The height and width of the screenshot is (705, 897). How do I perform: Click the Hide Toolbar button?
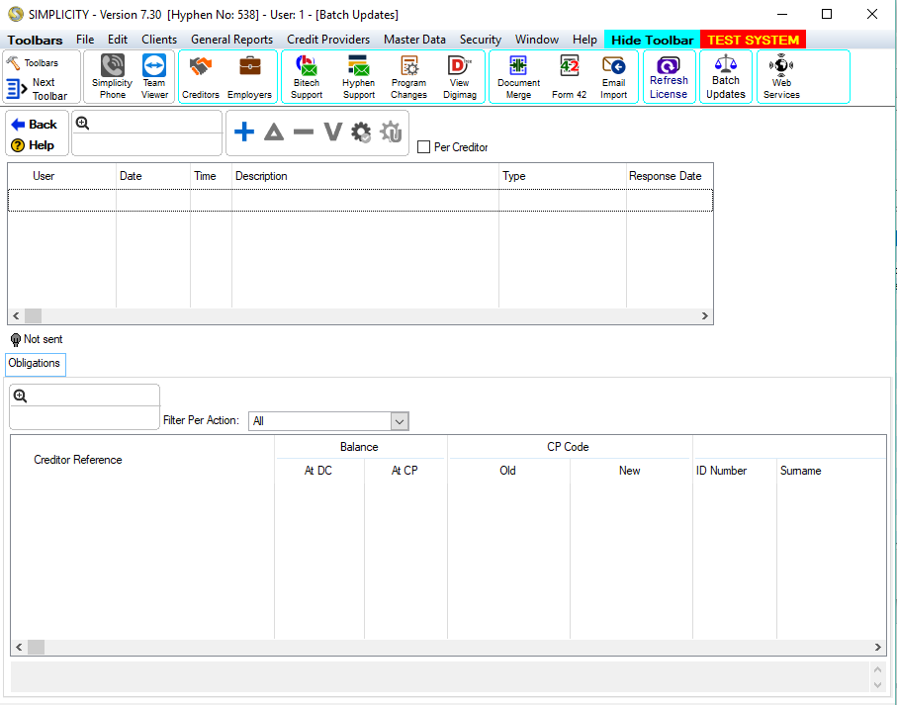point(652,40)
